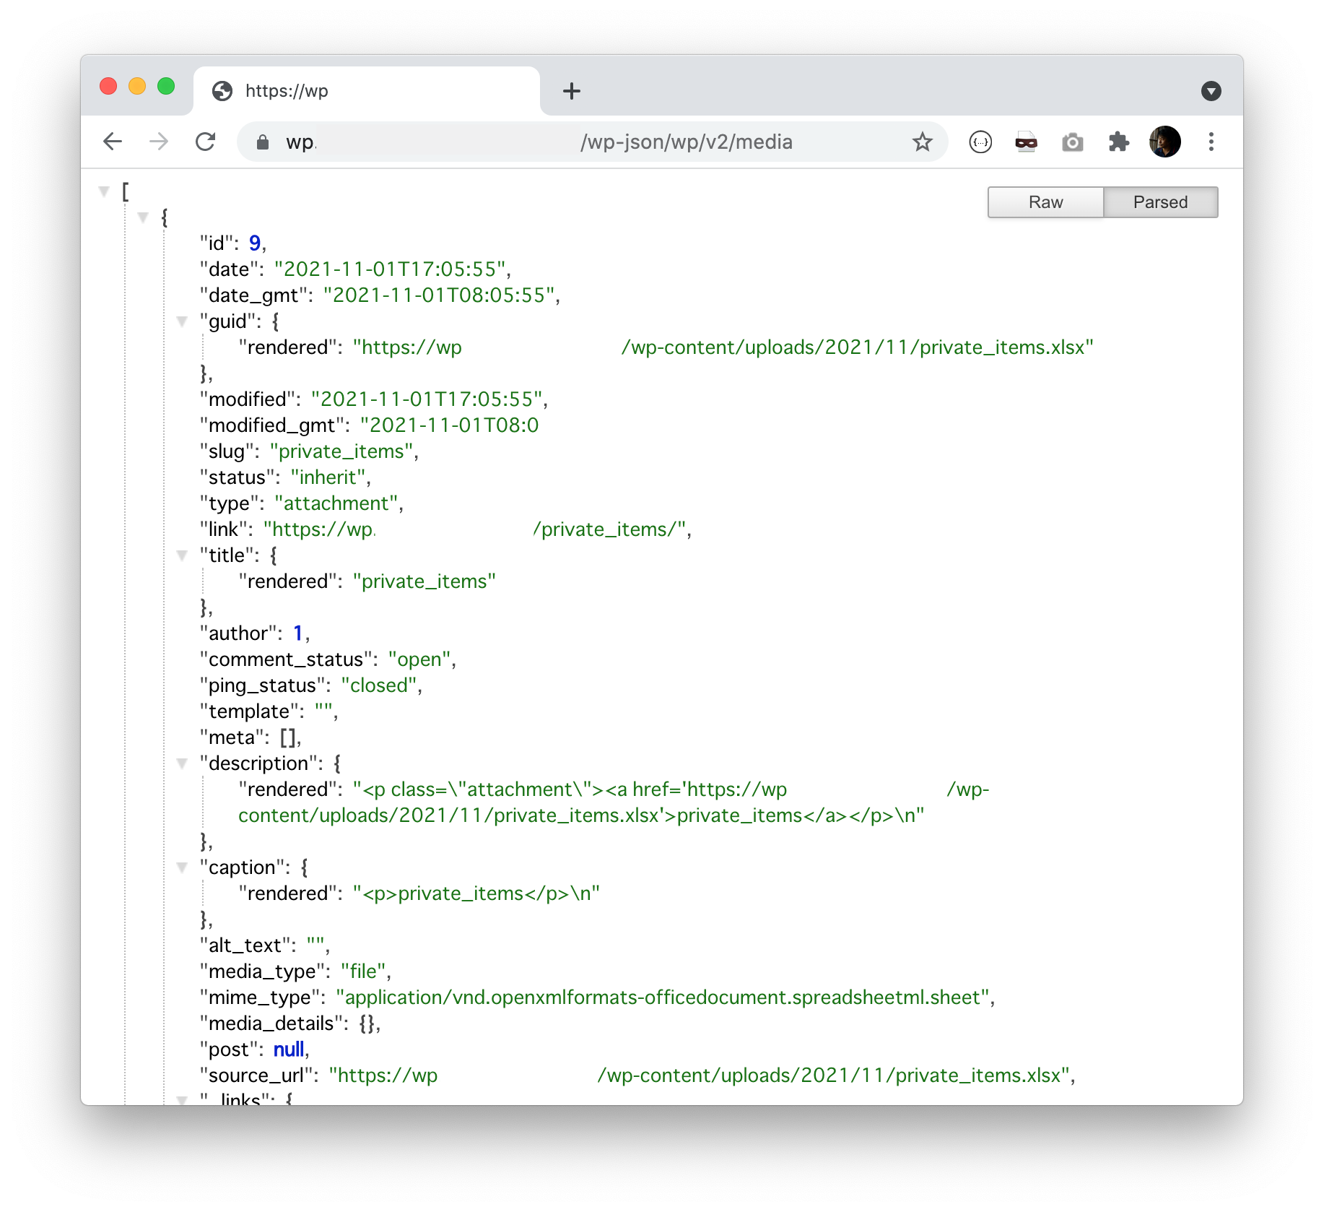Viewport: 1324px width, 1212px height.
Task: Click the media_type value "file"
Action: click(x=363, y=971)
